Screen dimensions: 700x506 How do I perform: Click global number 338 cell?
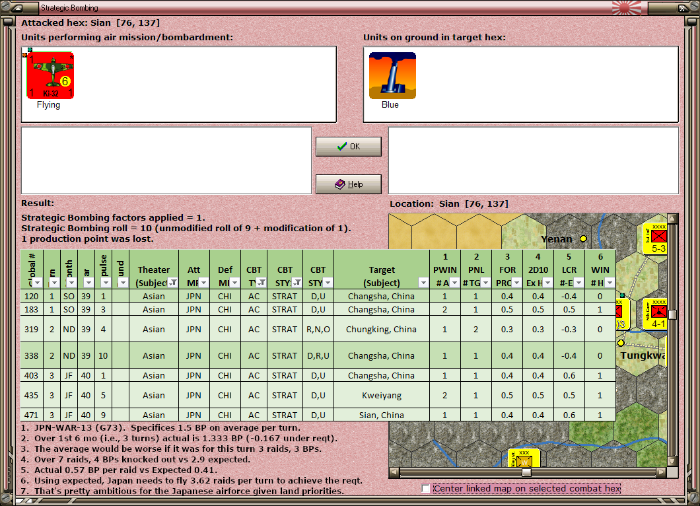tap(31, 355)
